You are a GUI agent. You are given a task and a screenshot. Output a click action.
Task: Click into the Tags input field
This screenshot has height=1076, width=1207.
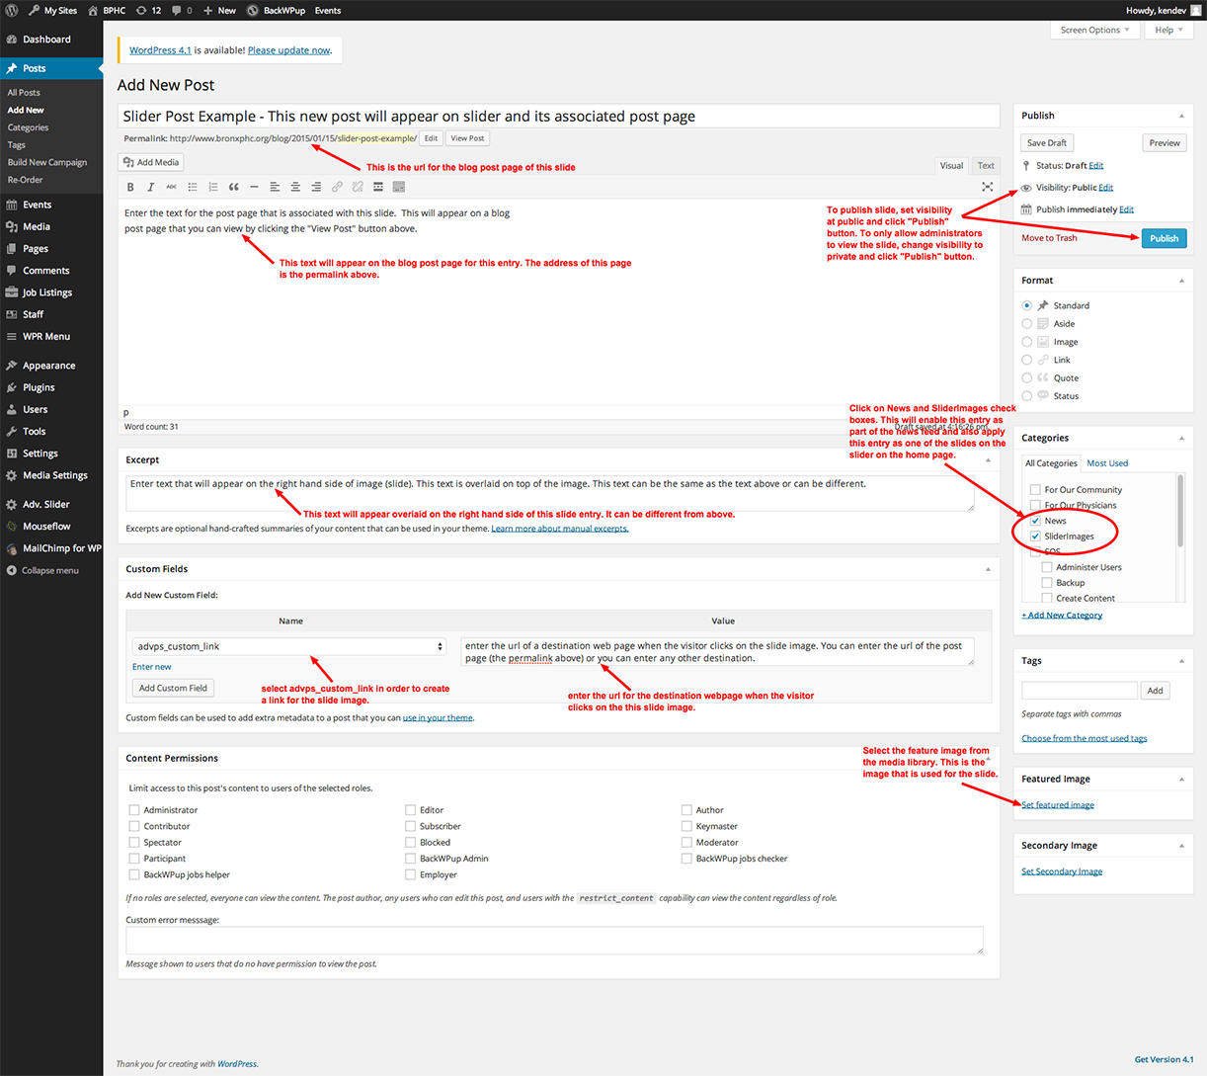1079,691
